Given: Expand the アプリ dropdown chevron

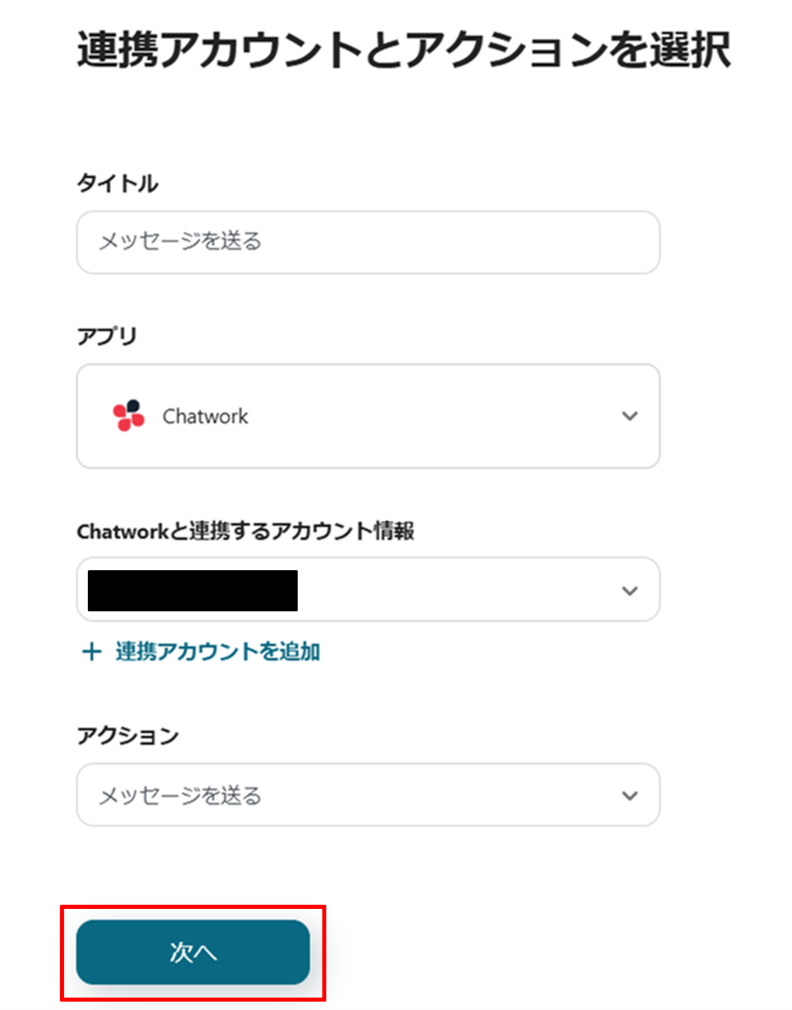Looking at the screenshot, I should (x=630, y=416).
